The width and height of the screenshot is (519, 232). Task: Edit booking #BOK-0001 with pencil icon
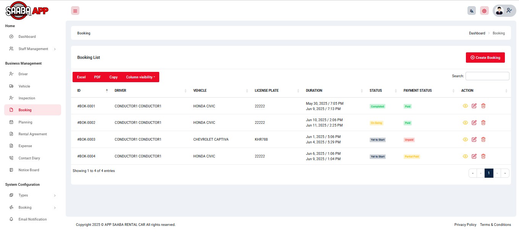(474, 106)
